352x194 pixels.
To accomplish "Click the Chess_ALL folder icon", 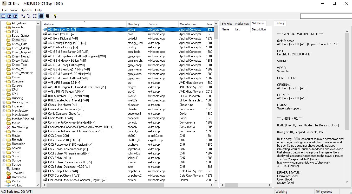I will [9, 40].
